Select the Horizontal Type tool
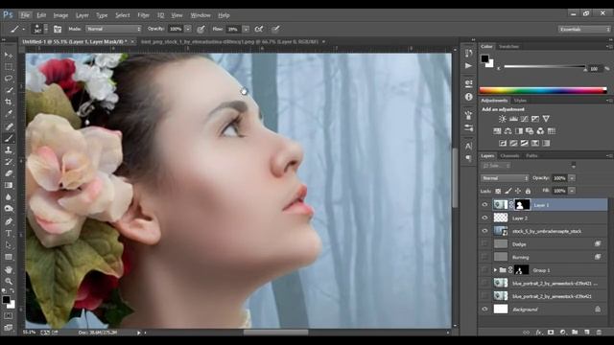The image size is (614, 345). coord(9,233)
